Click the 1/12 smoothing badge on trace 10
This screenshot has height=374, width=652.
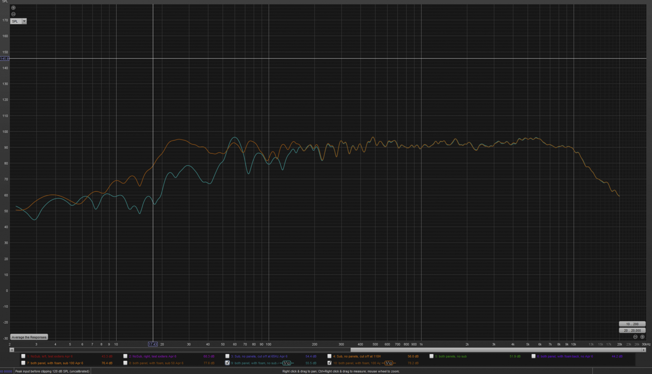tap(389, 363)
